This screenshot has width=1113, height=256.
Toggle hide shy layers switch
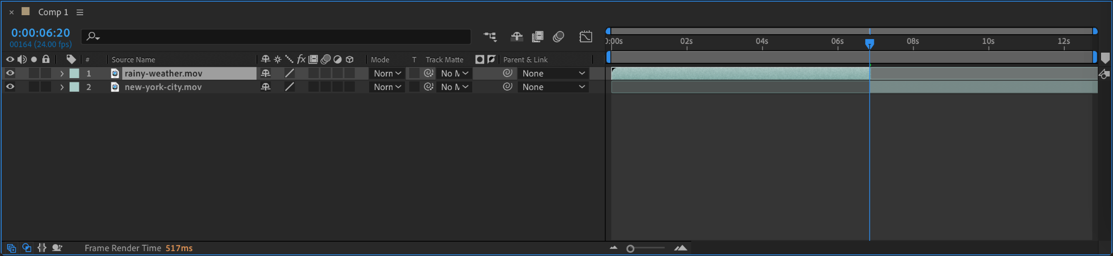[x=516, y=36]
